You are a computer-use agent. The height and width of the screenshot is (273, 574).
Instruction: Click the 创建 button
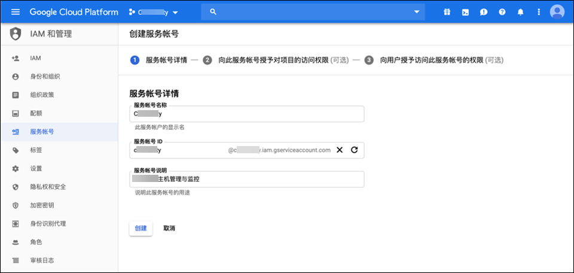pos(141,228)
